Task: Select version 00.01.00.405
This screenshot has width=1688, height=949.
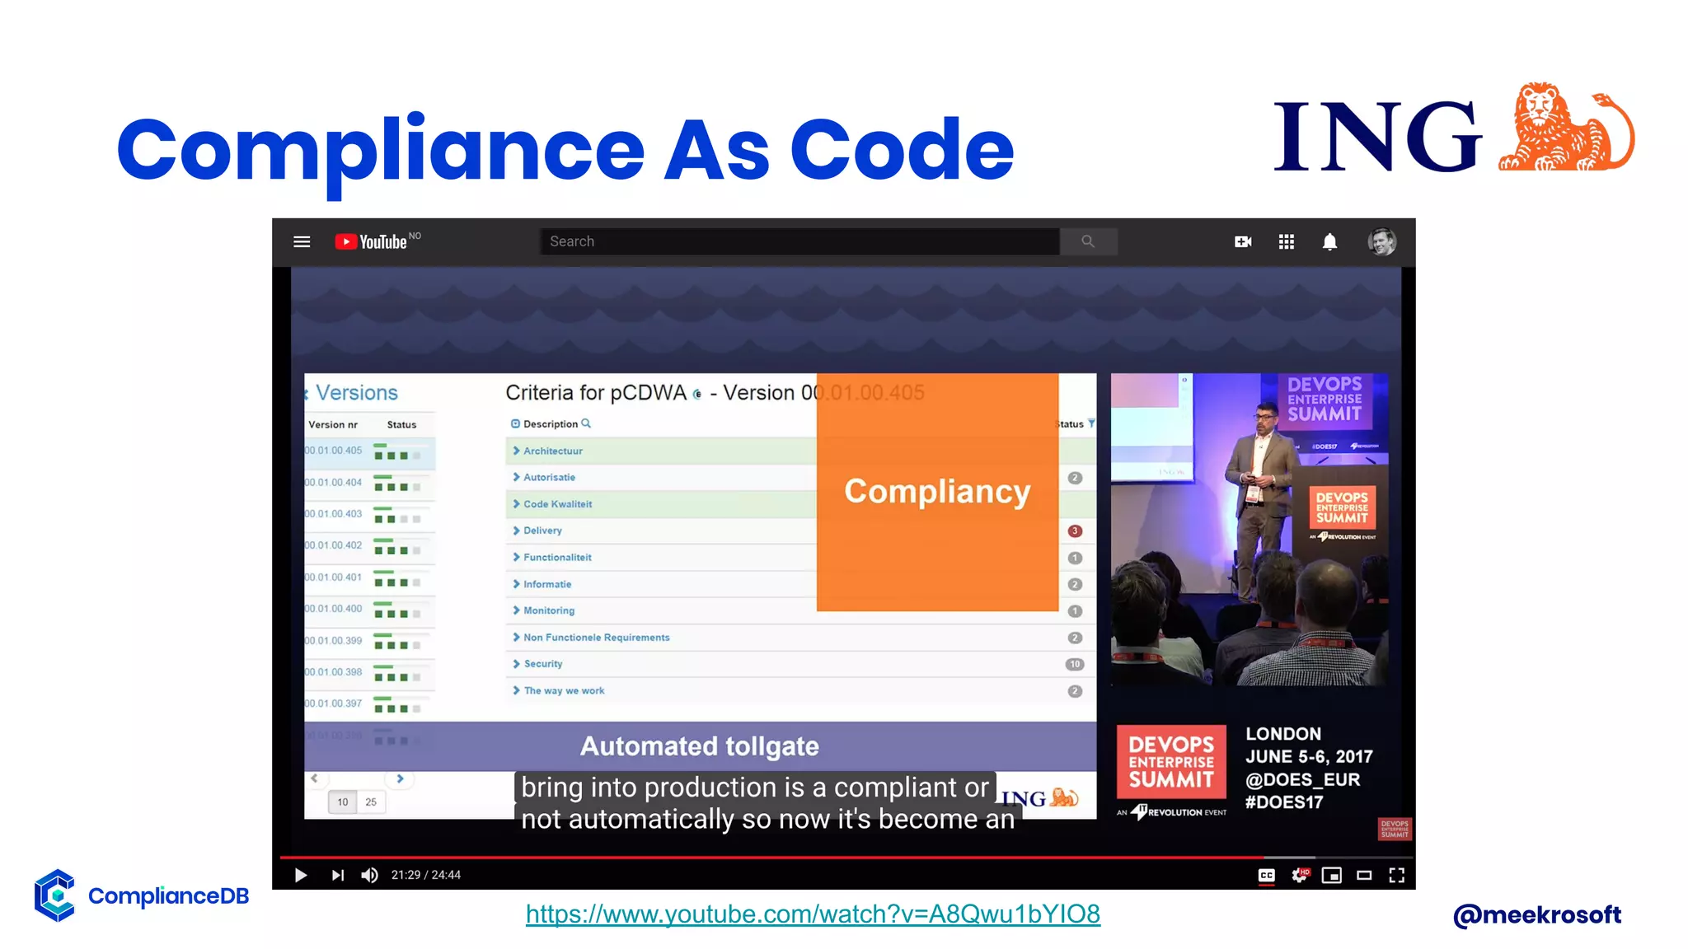Action: click(368, 452)
